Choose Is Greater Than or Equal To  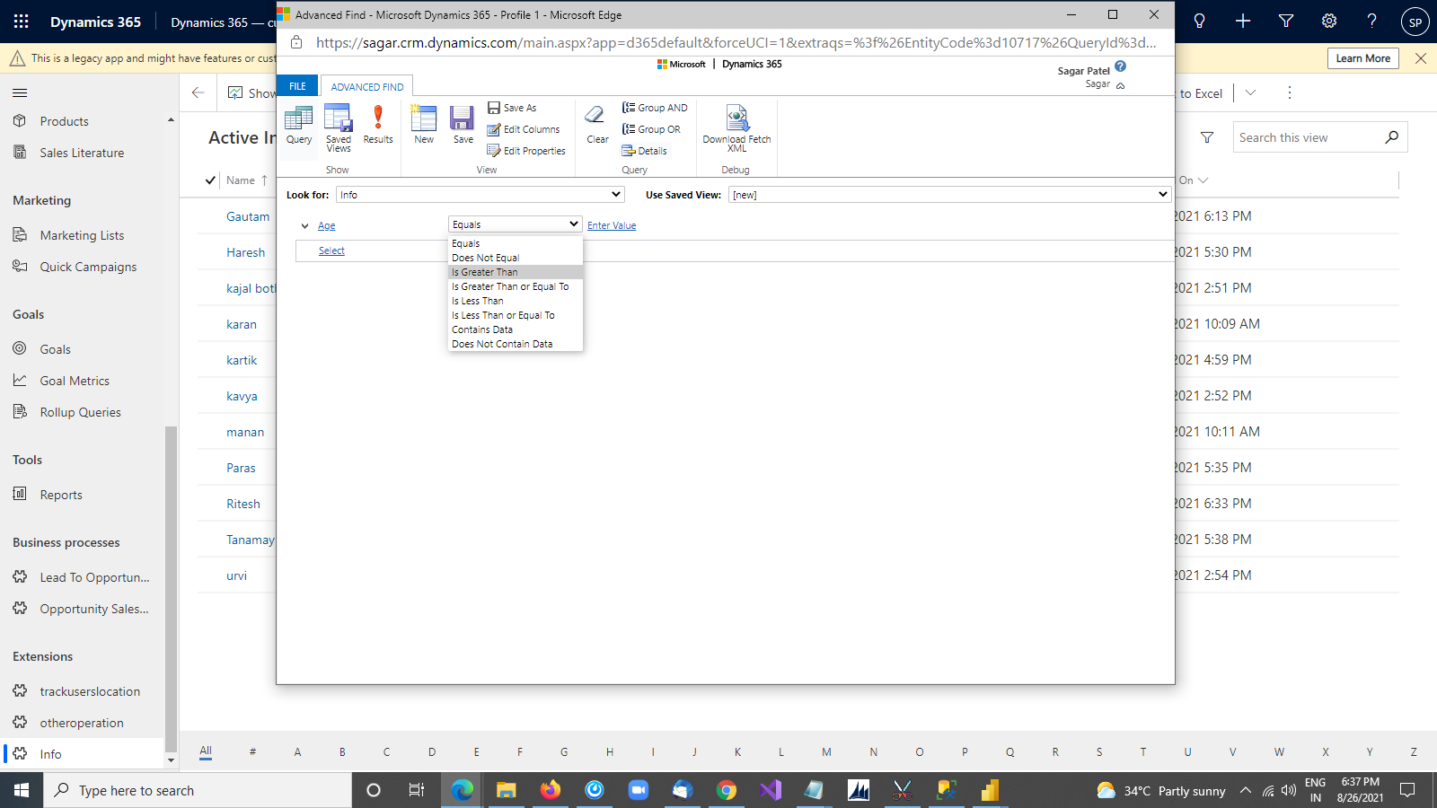(516, 286)
